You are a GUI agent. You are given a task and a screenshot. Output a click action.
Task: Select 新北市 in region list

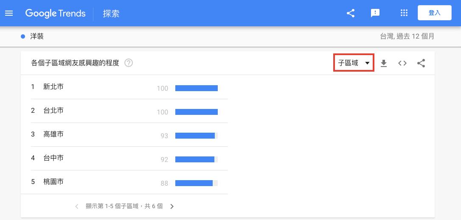53,87
